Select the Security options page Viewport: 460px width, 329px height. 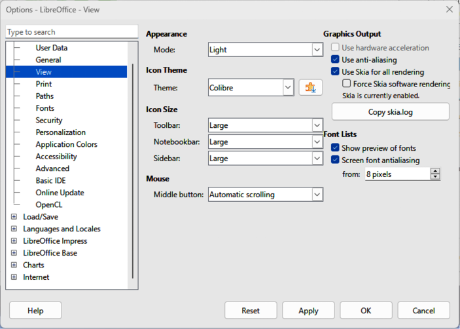pyautogui.click(x=49, y=121)
